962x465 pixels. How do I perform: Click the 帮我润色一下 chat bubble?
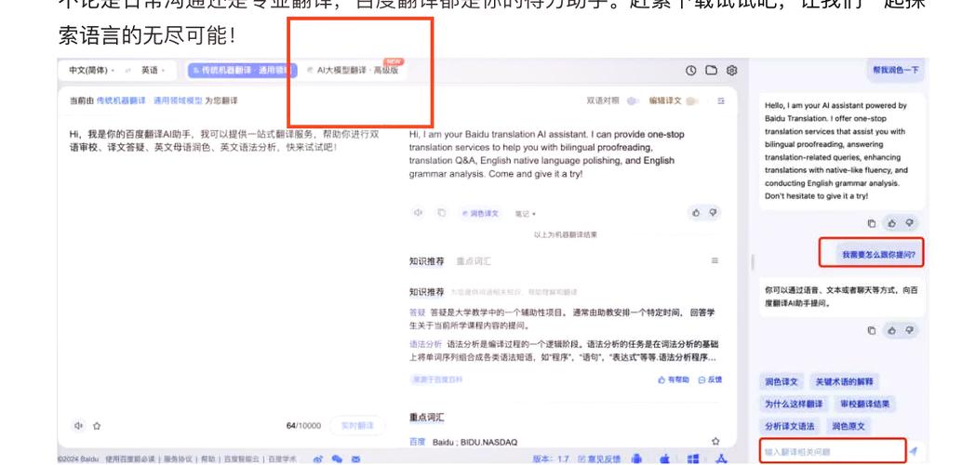coord(896,71)
